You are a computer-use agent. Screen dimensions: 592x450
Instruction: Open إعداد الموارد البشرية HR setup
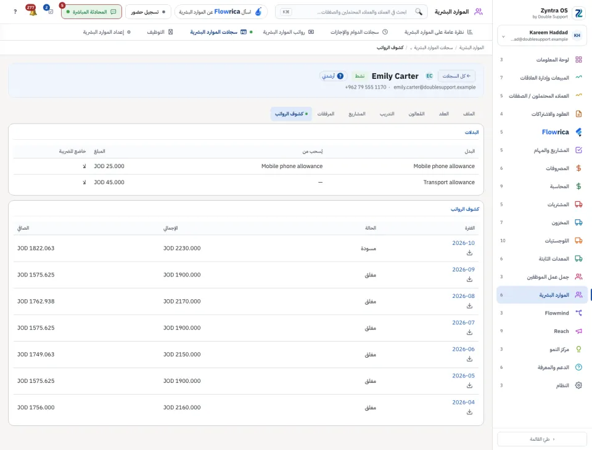[107, 32]
